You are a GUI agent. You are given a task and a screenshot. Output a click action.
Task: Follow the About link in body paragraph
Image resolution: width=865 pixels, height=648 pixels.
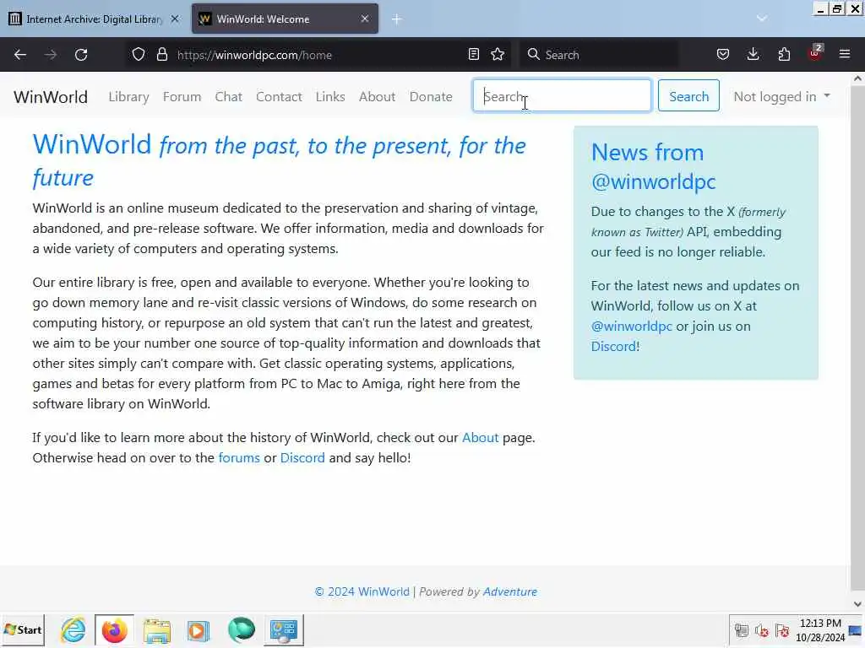pos(480,438)
